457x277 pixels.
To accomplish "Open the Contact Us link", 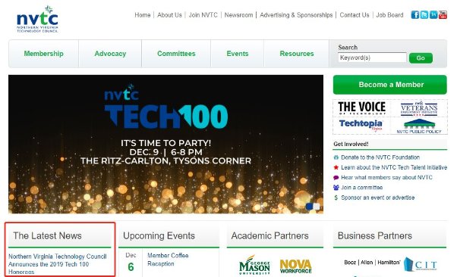I will (354, 15).
